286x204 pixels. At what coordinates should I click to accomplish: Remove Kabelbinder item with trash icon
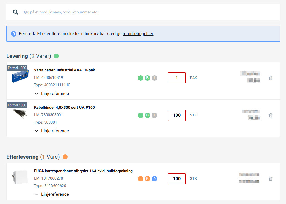point(270,115)
